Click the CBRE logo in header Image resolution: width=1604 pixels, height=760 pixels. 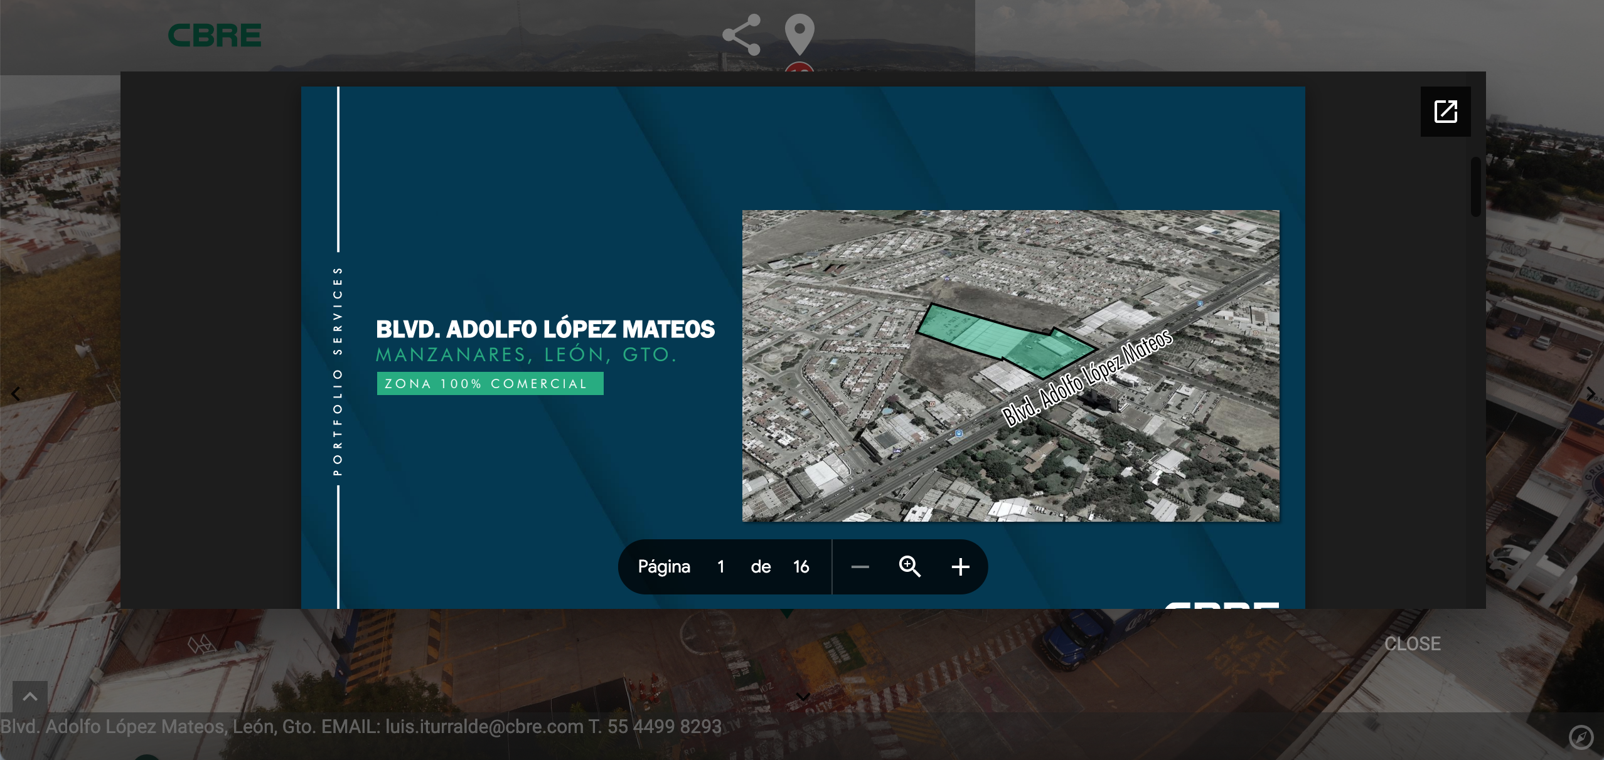[x=215, y=36]
